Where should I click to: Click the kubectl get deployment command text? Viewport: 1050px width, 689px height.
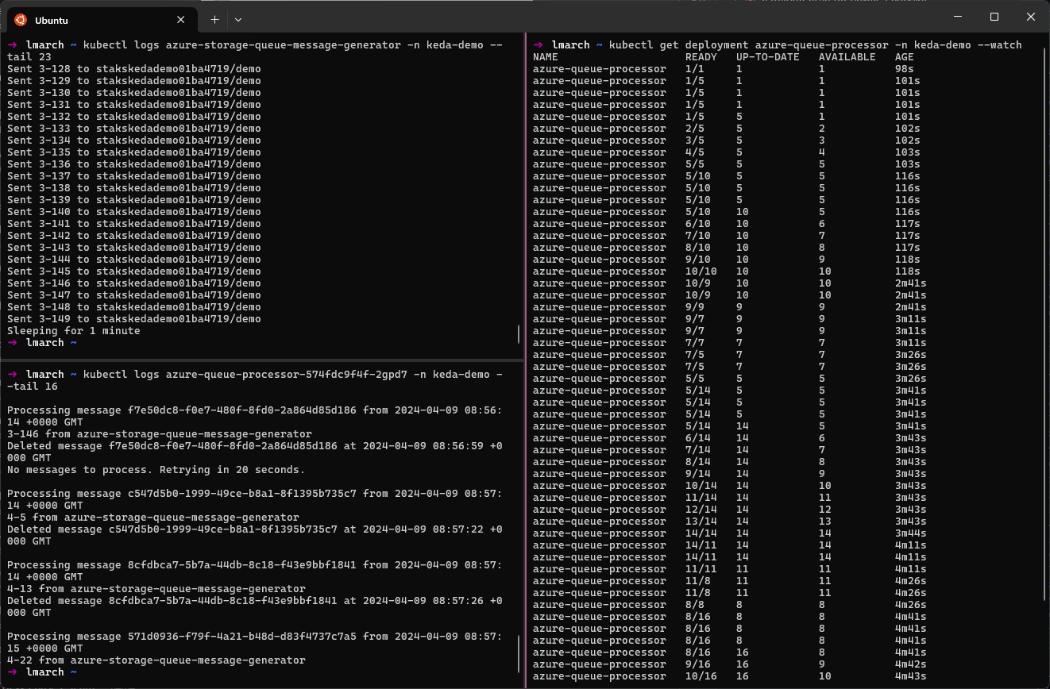(816, 45)
